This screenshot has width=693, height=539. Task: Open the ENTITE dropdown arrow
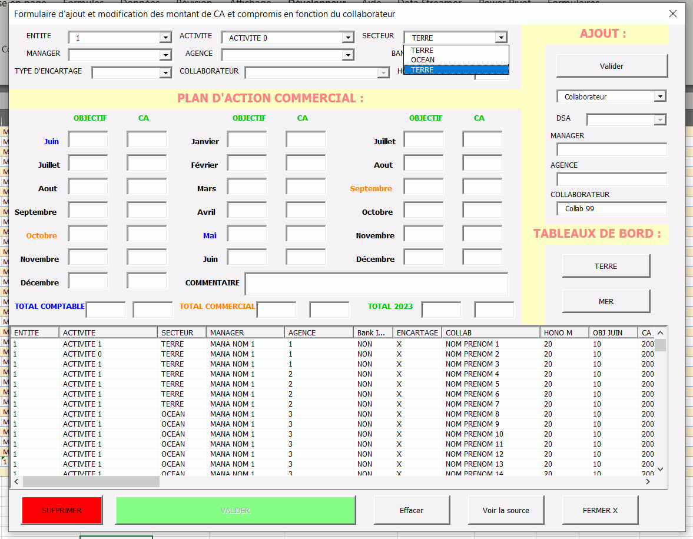point(165,38)
